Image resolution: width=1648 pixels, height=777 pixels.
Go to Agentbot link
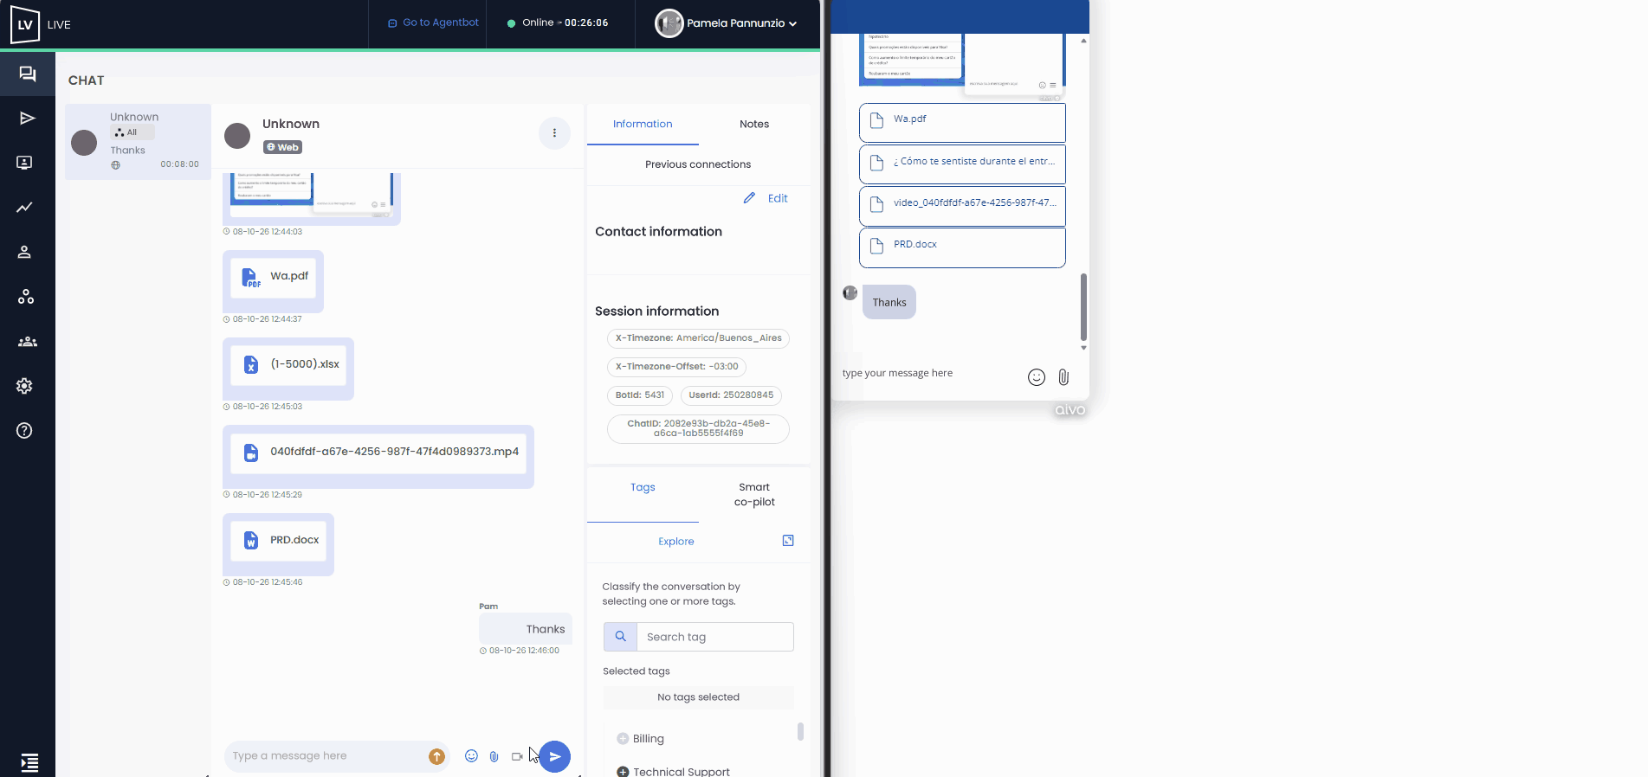tap(433, 22)
